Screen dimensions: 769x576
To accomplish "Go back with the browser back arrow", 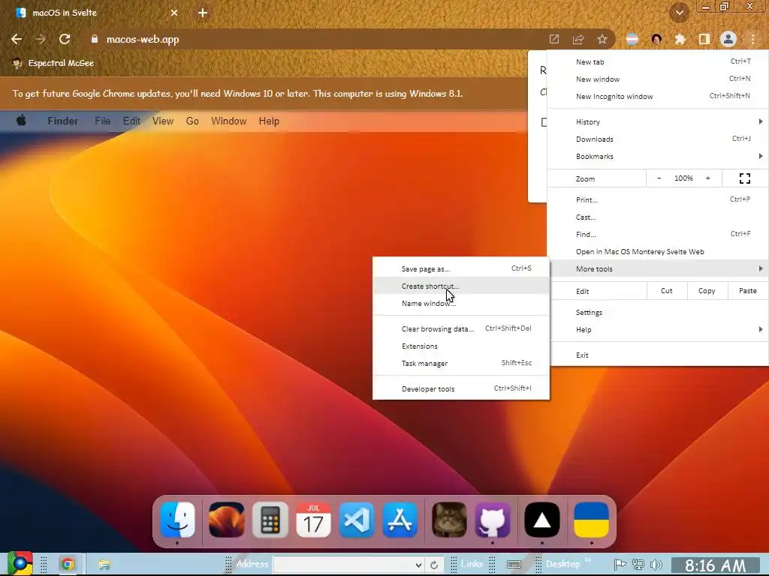I will [x=17, y=39].
